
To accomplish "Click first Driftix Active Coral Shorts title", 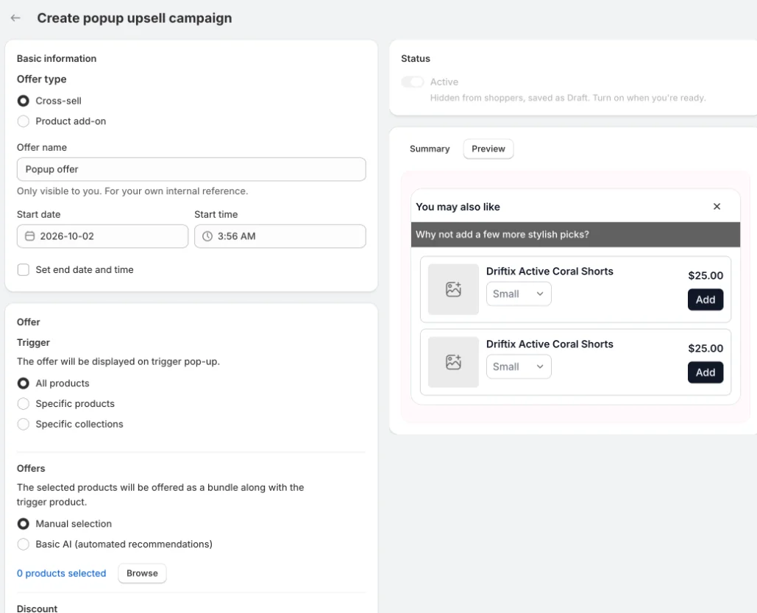I will click(550, 272).
